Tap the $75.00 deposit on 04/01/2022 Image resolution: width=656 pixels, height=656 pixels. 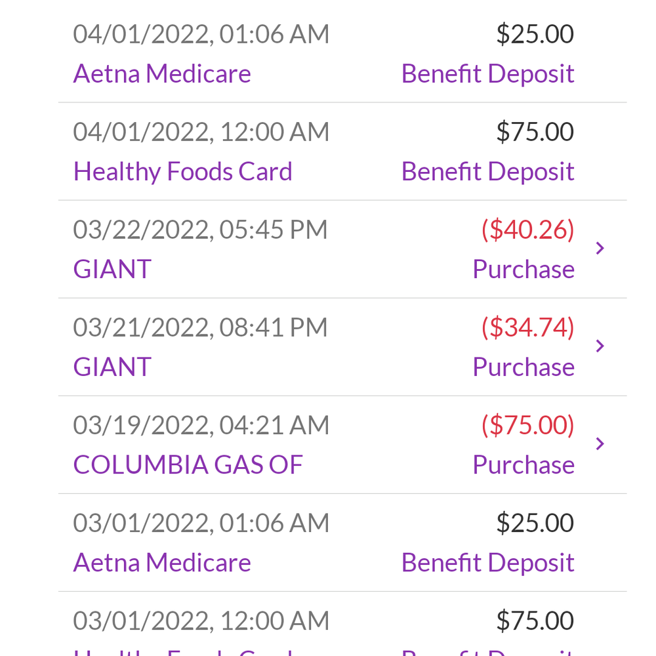(x=535, y=132)
